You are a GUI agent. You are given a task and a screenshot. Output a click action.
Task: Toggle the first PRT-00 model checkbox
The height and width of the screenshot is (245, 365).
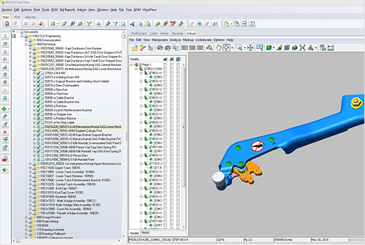coord(150,147)
